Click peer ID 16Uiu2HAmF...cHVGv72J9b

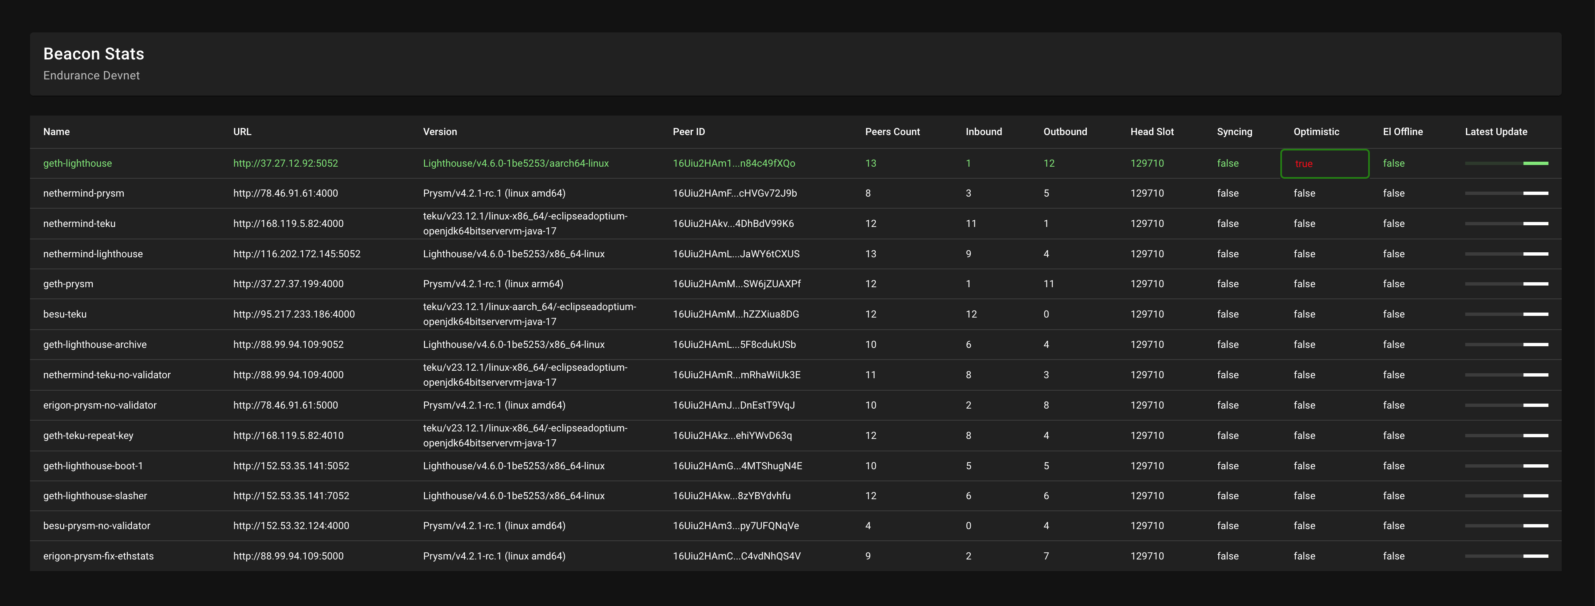tap(735, 194)
